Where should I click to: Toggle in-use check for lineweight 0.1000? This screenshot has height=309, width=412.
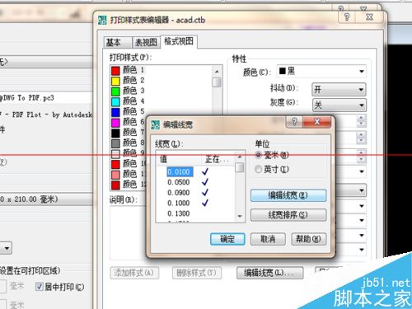[205, 203]
